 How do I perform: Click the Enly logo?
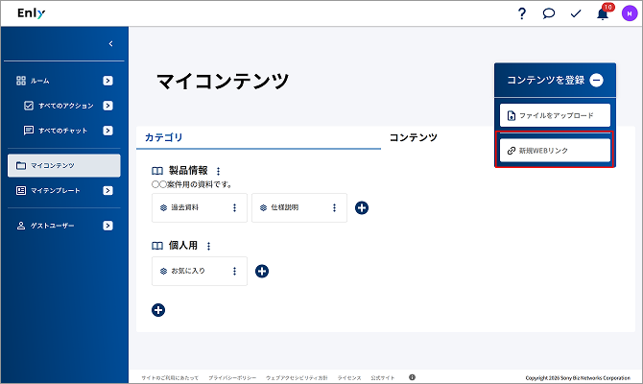point(31,13)
